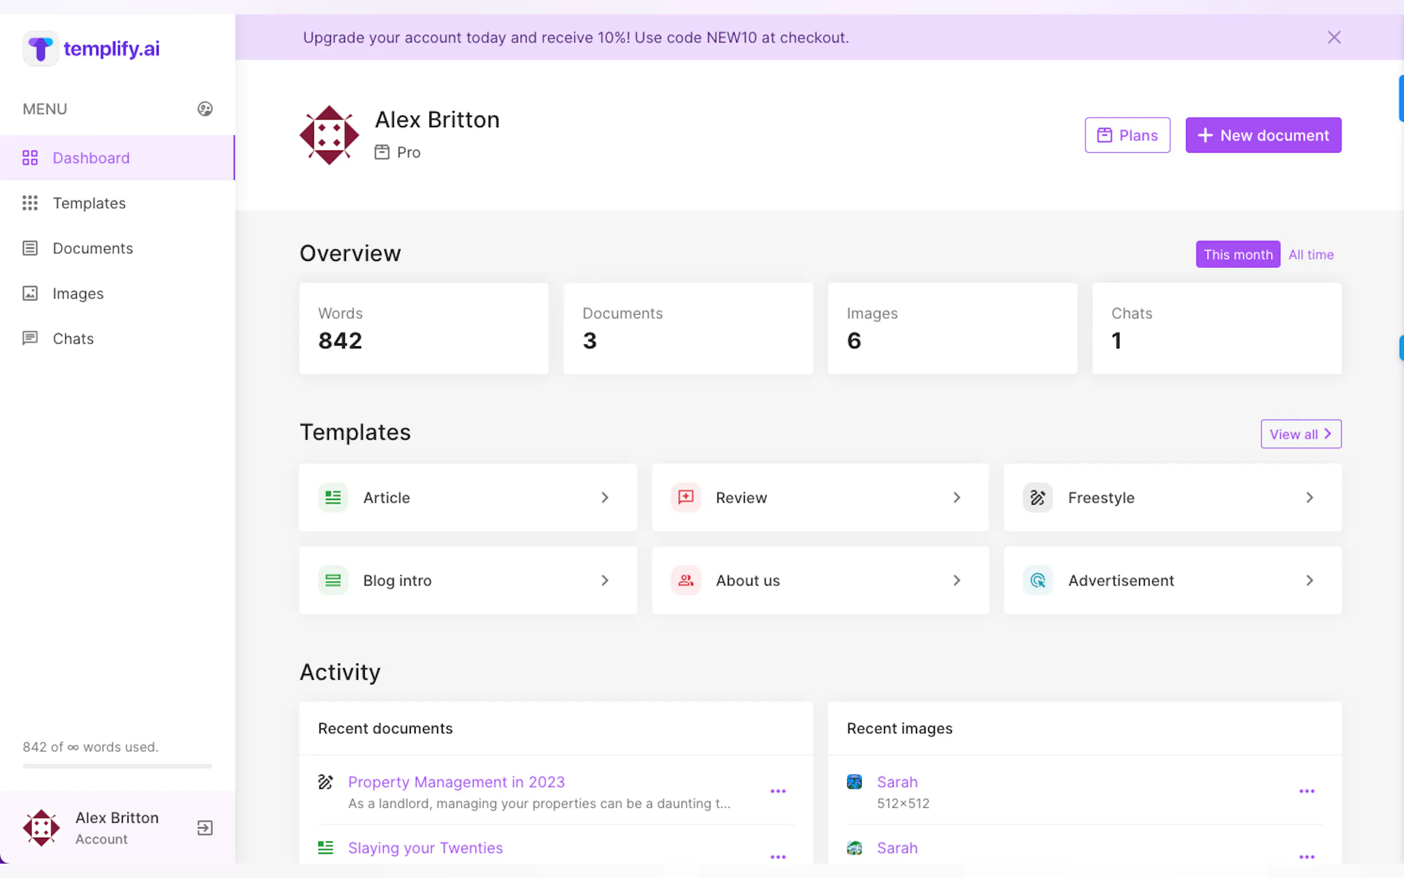Open Chats from the sidebar menu

[73, 338]
